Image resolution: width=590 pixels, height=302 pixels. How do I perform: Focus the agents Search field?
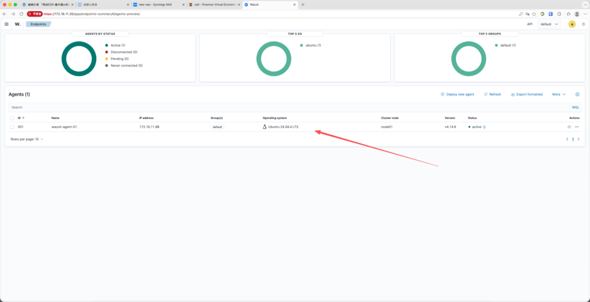tap(289, 107)
